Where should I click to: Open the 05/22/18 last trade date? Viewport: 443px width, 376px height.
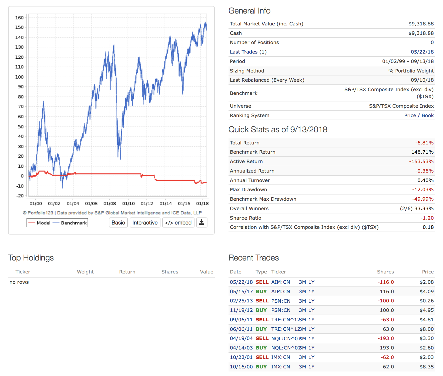click(x=422, y=52)
